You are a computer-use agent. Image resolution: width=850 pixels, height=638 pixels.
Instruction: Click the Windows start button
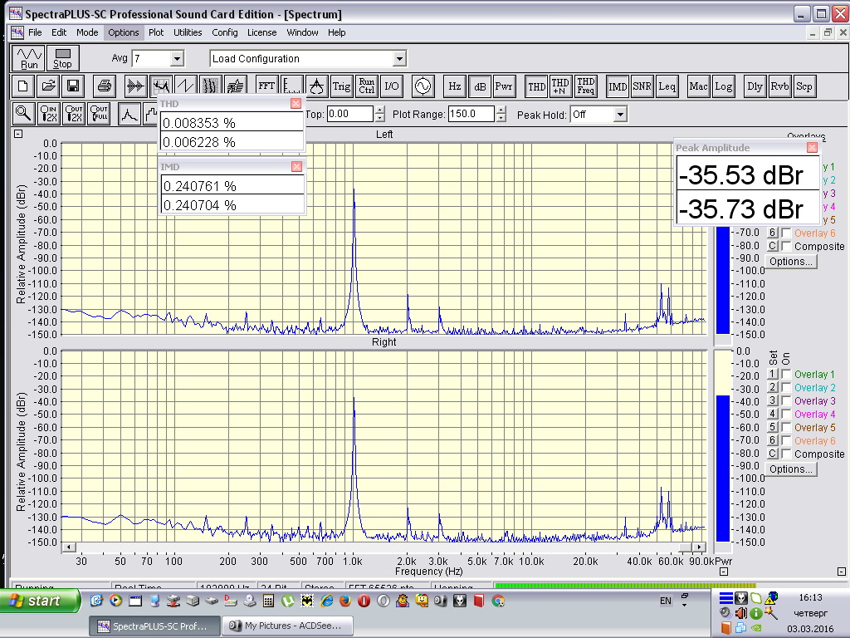pyautogui.click(x=41, y=601)
